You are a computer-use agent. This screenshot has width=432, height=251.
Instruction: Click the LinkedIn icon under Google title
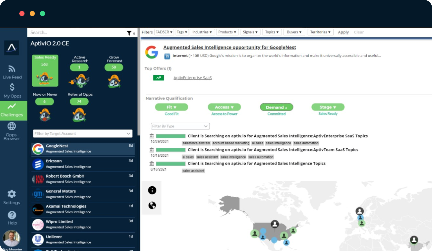[167, 56]
